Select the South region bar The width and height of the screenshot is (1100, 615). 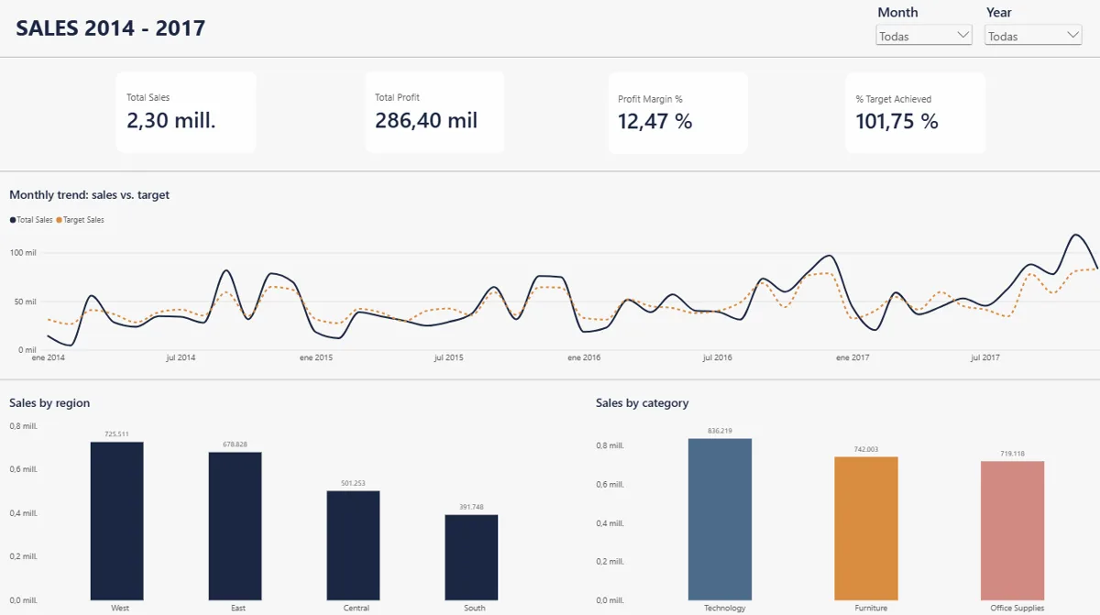pos(471,557)
